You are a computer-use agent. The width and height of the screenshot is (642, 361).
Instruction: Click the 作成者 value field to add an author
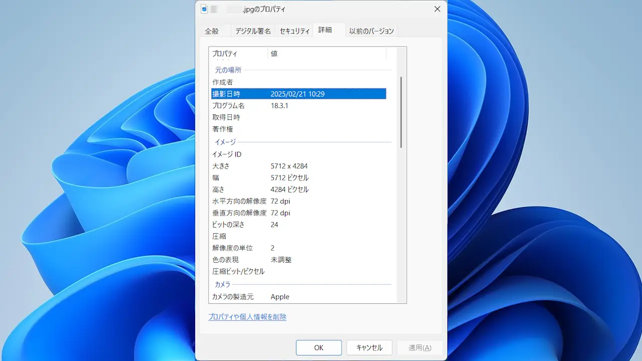[311, 82]
